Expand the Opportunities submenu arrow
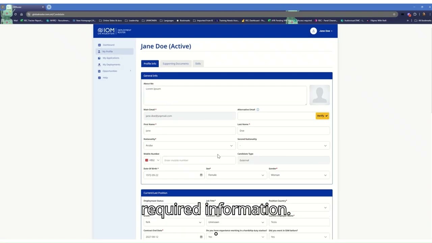 (130, 71)
